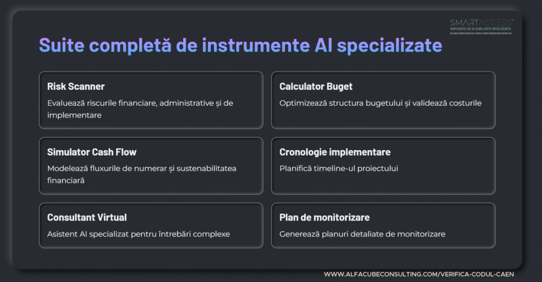542x282 pixels.
Task: Click the small AI superscript on the logo
Action: coord(511,20)
